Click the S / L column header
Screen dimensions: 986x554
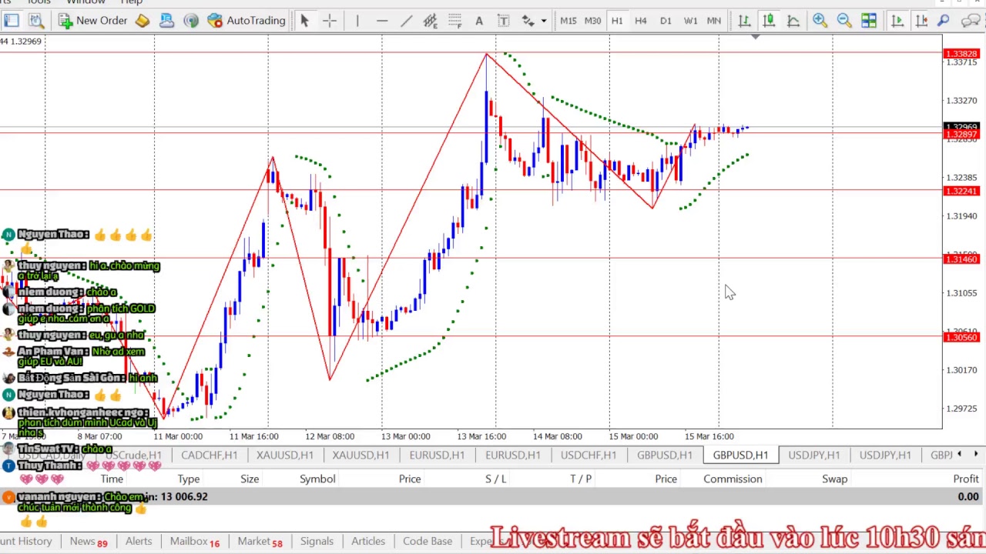[x=496, y=479]
